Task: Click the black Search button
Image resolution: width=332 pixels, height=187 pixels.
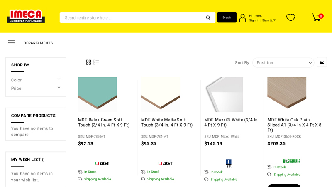Action: pos(227,17)
